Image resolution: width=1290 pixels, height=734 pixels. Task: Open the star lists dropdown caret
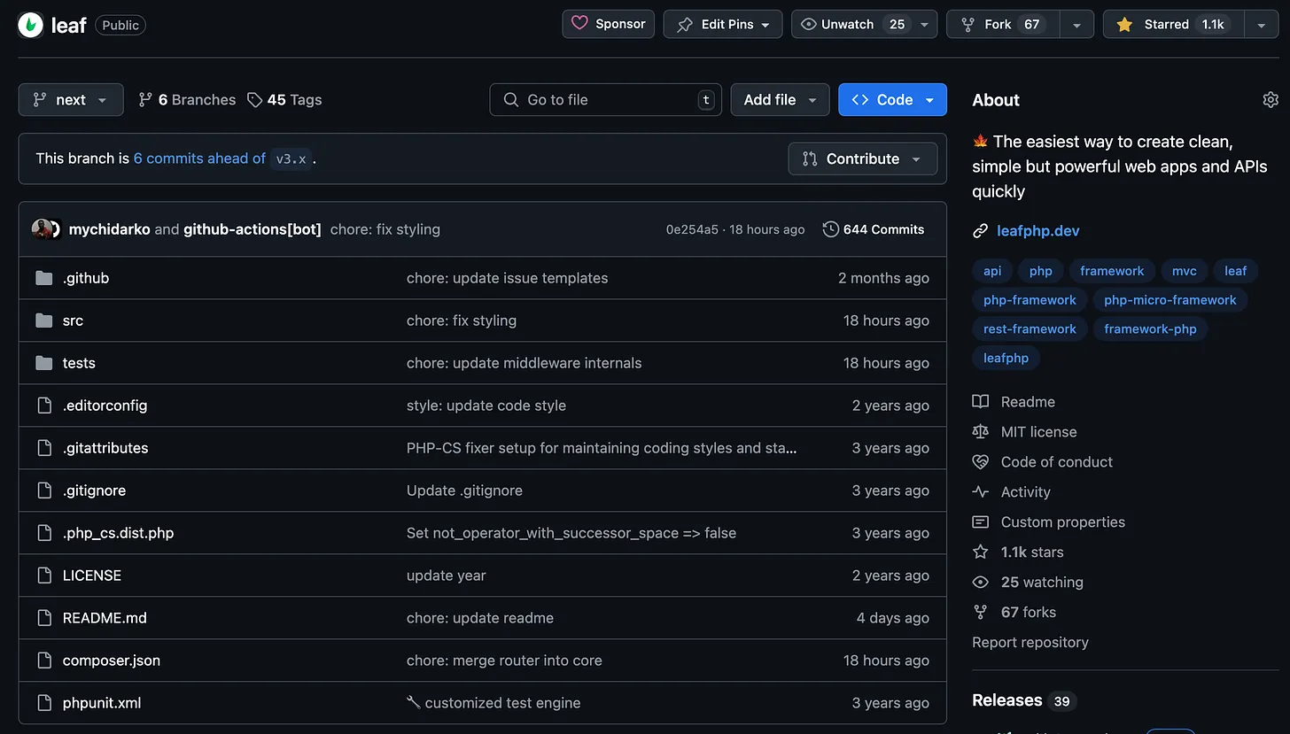1262,24
